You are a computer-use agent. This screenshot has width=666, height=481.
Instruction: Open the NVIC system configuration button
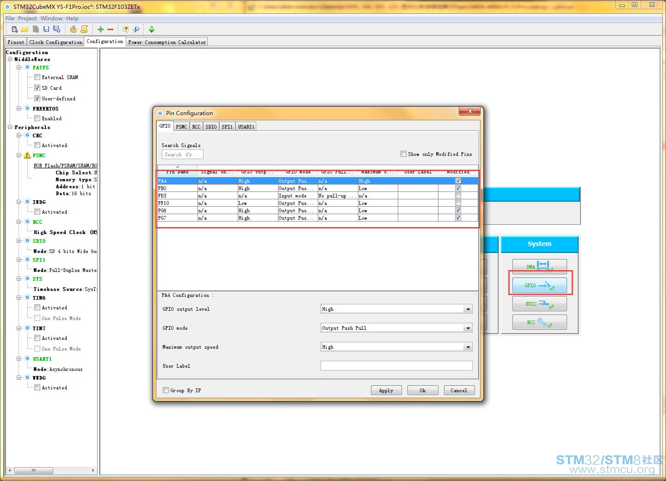(x=539, y=304)
